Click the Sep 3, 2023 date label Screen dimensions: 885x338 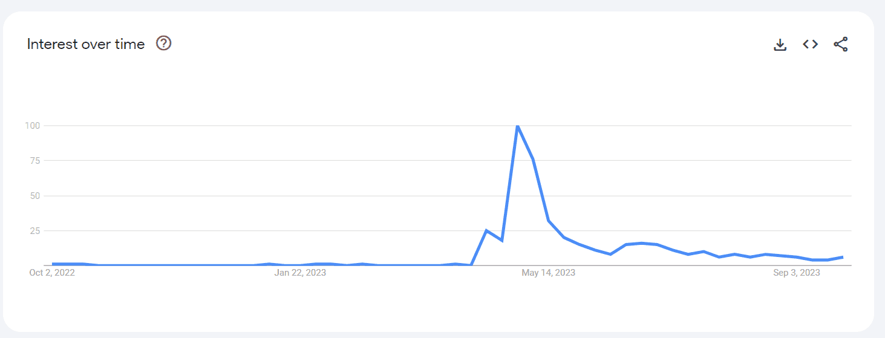797,273
